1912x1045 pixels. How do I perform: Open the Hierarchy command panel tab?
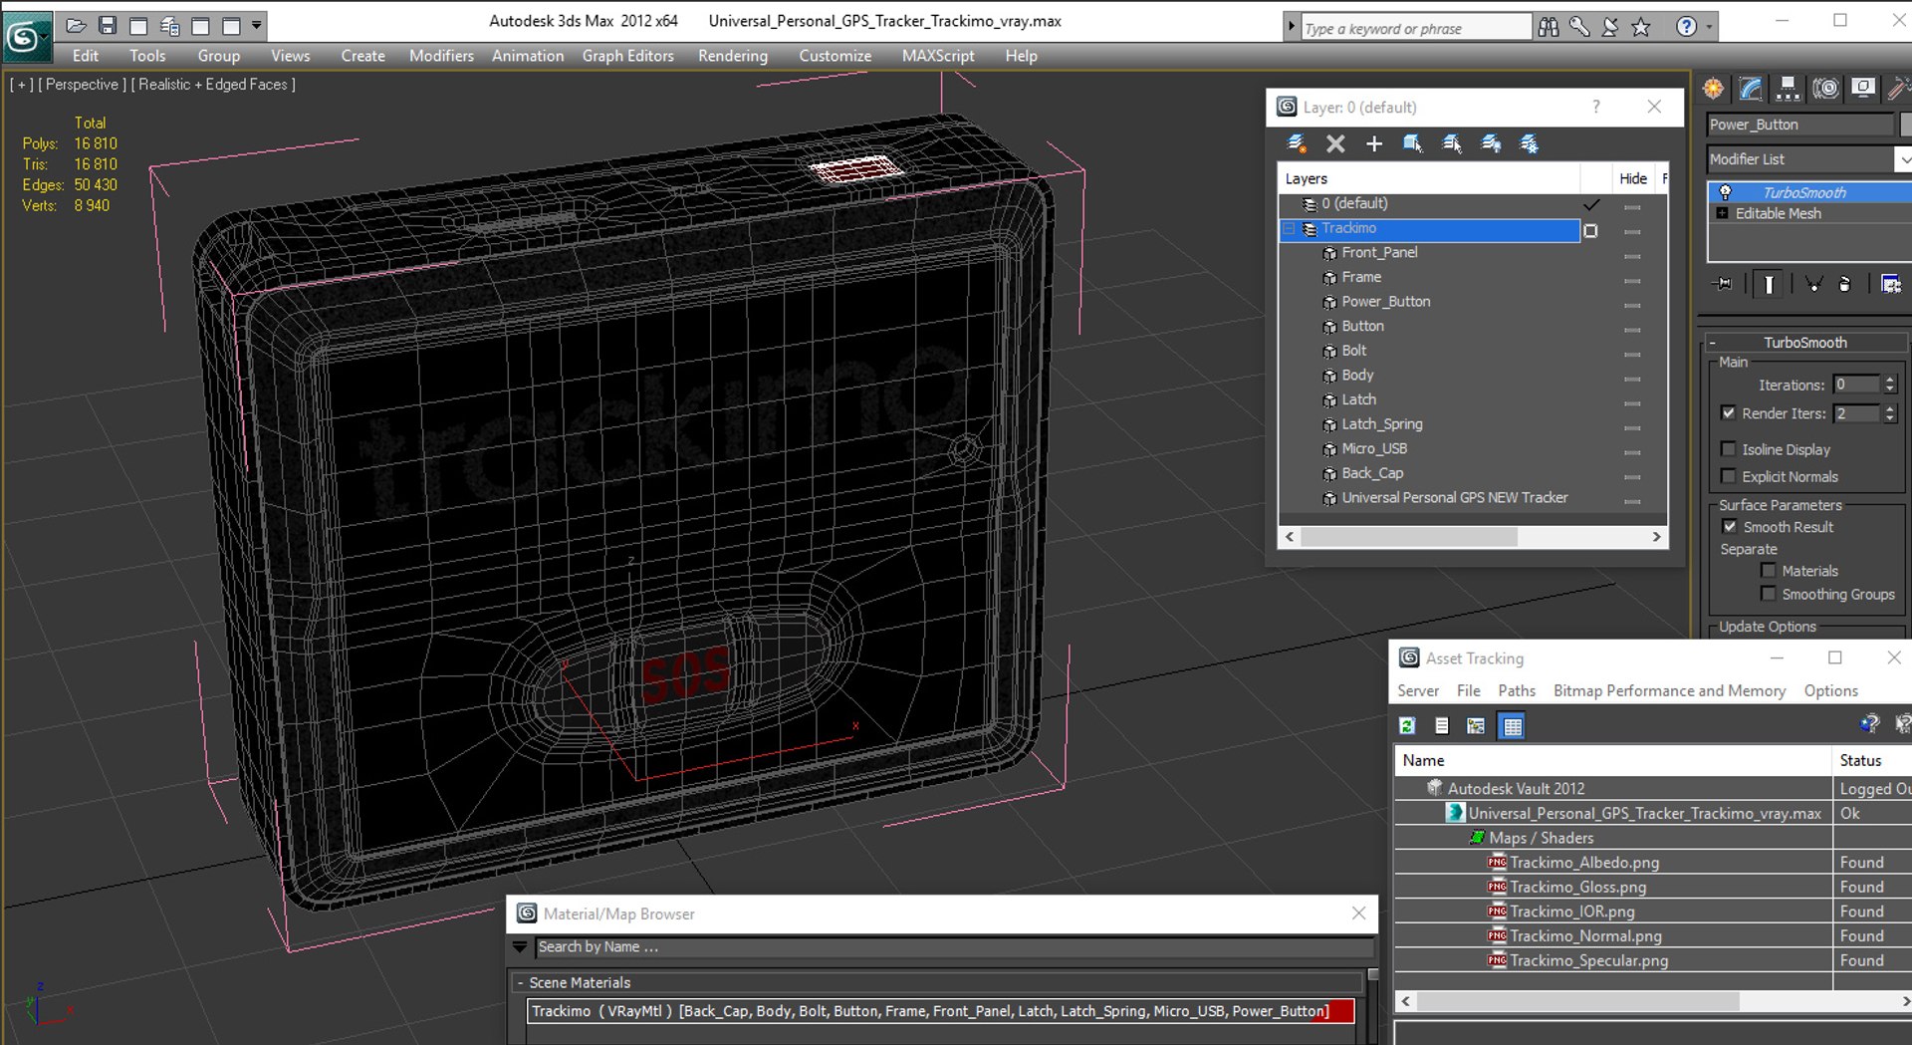(x=1788, y=89)
